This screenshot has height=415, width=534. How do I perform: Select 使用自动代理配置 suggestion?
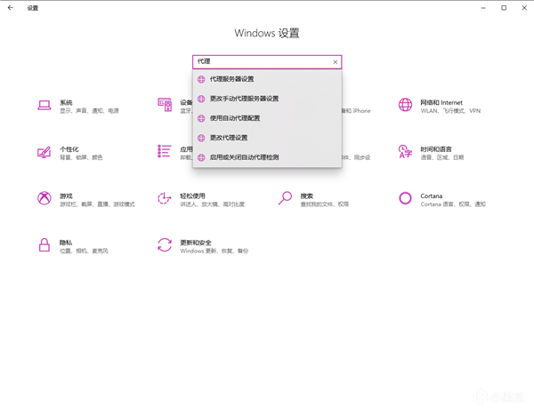(267, 118)
